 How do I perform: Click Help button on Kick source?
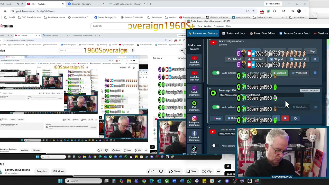point(216,118)
